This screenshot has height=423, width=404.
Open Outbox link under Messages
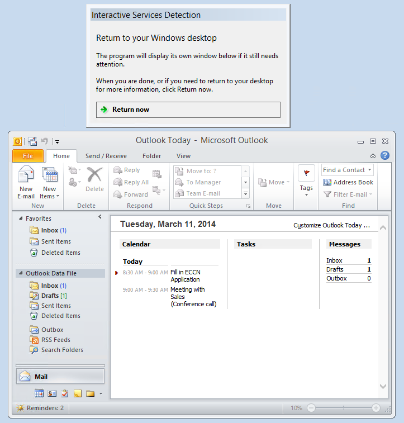(336, 278)
